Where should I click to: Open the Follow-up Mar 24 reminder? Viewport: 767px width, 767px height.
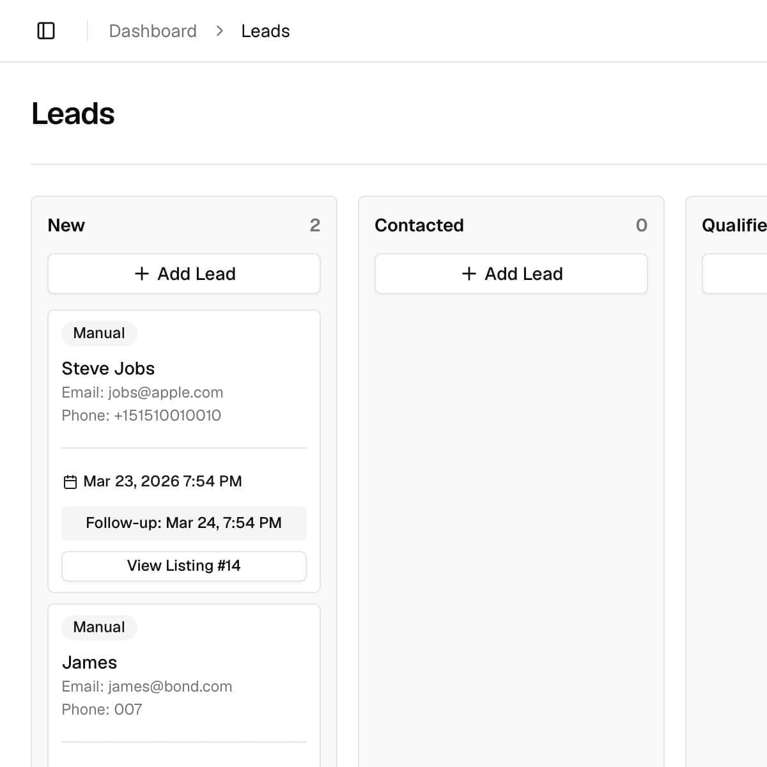coord(184,523)
